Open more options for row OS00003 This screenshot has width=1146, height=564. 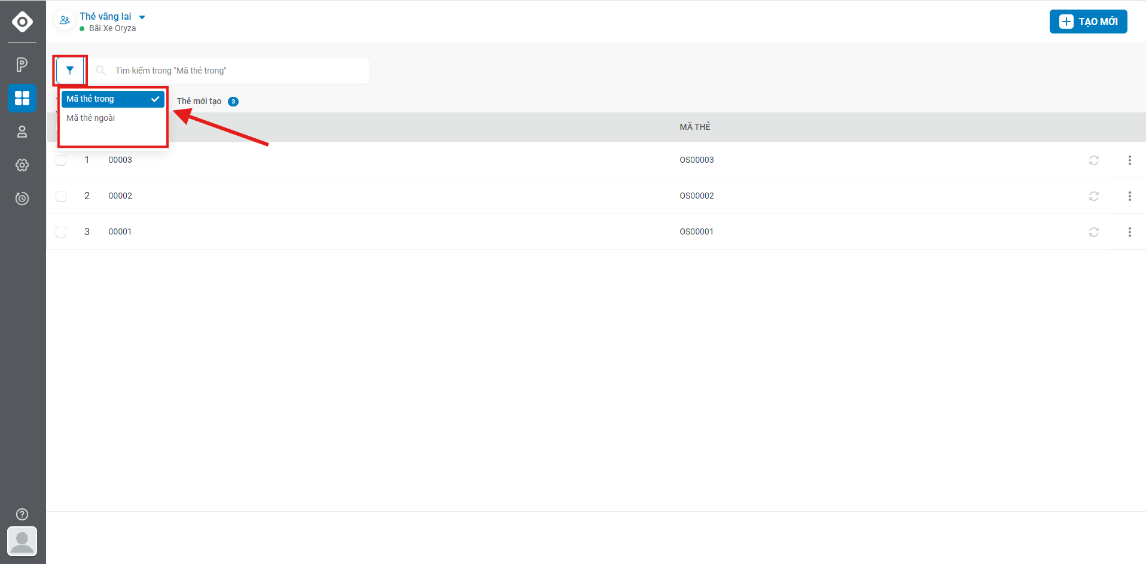[1129, 160]
